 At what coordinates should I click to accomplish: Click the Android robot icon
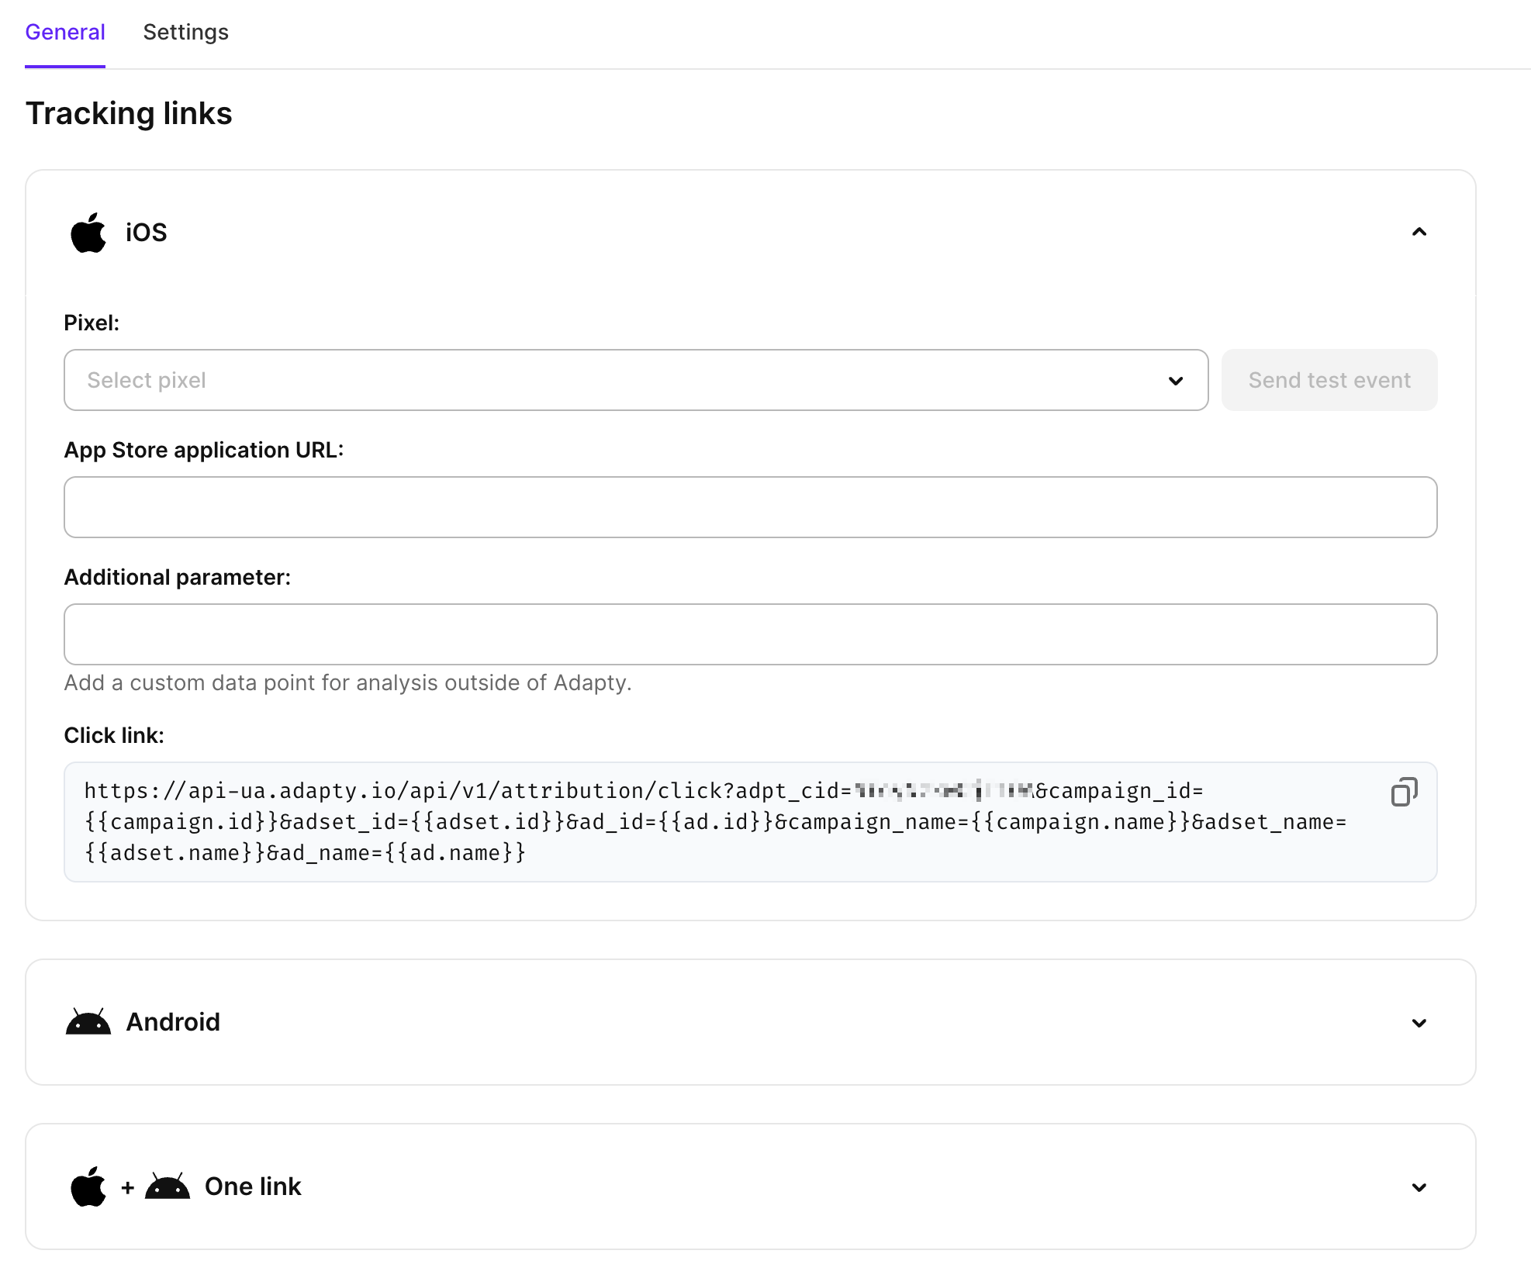88,1022
